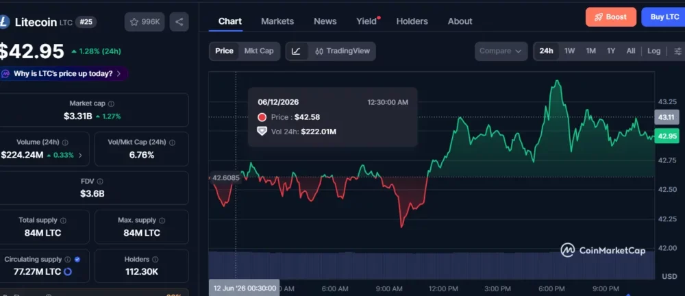Select Mkt Cap chart mode
The width and height of the screenshot is (685, 296).
point(259,51)
